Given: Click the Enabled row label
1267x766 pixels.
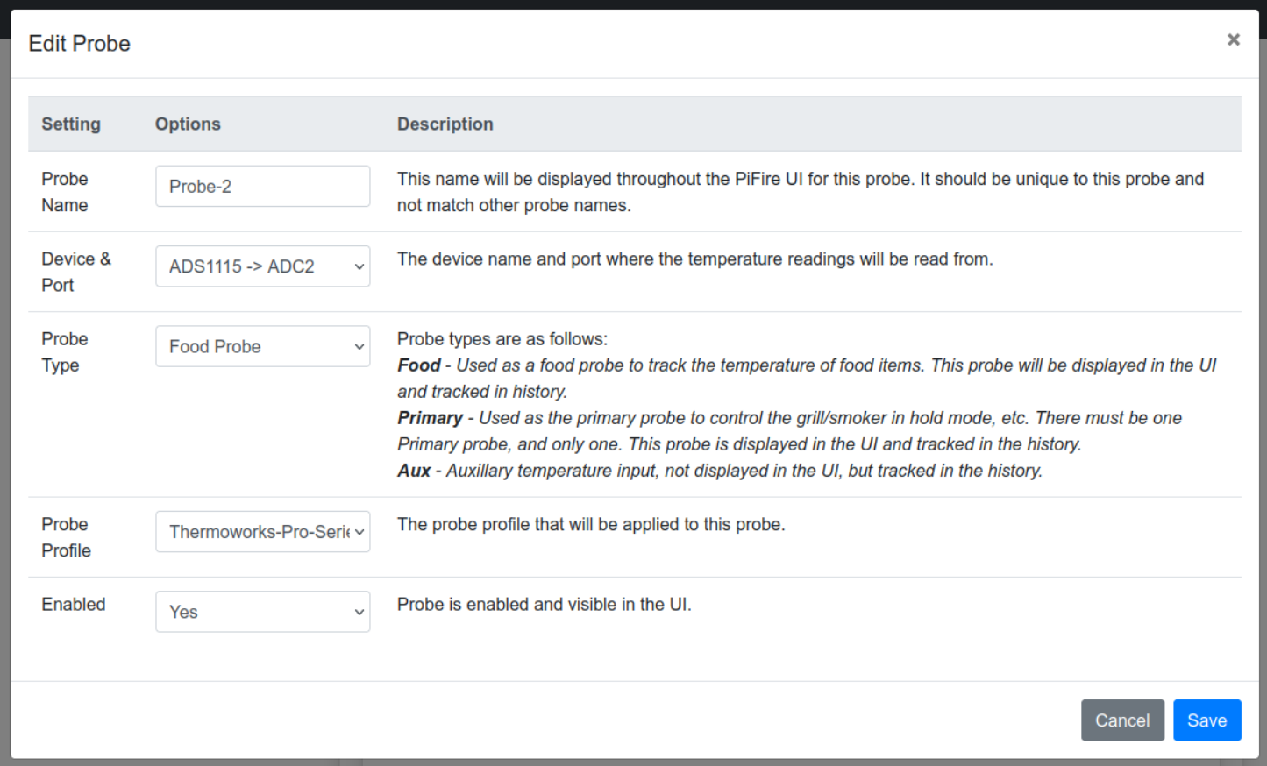Looking at the screenshot, I should click(73, 604).
